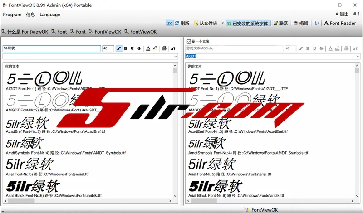The image size is (363, 213).
Task: Pick text color in left pane
Action: [148, 48]
